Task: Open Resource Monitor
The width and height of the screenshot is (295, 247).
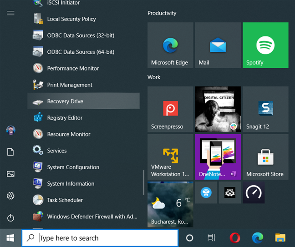Action: tap(83, 134)
